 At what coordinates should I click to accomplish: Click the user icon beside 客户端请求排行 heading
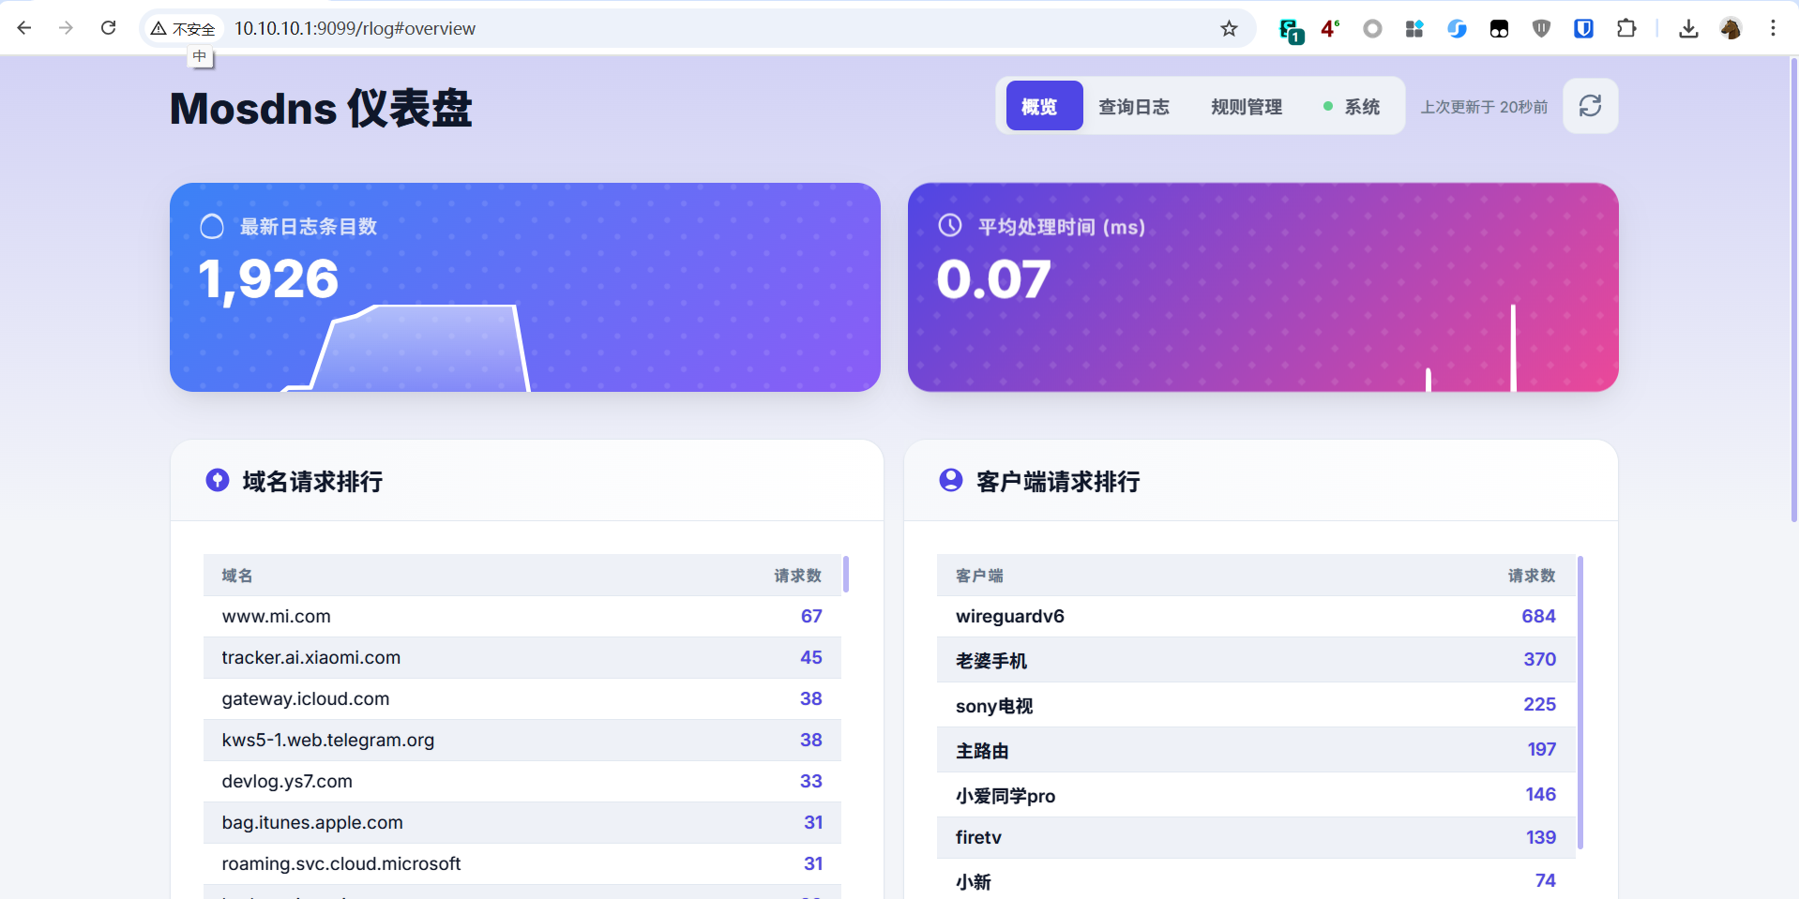[950, 480]
